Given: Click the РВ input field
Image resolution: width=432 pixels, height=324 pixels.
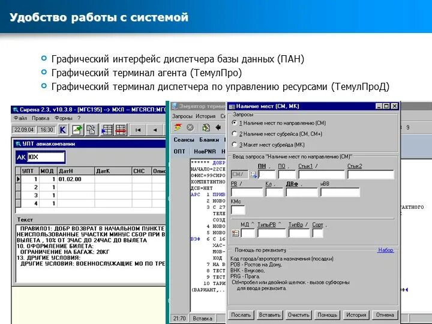Looking at the screenshot, I should [247, 192].
